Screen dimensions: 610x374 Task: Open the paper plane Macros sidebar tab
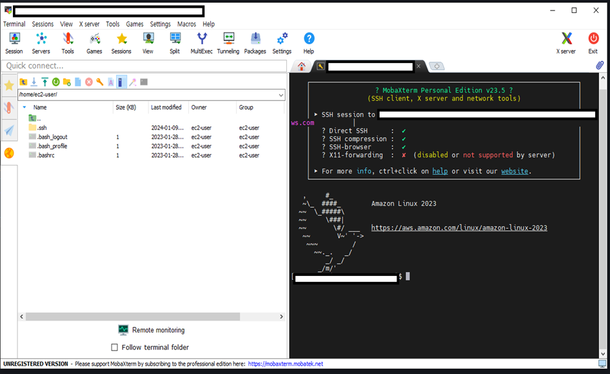pyautogui.click(x=9, y=131)
